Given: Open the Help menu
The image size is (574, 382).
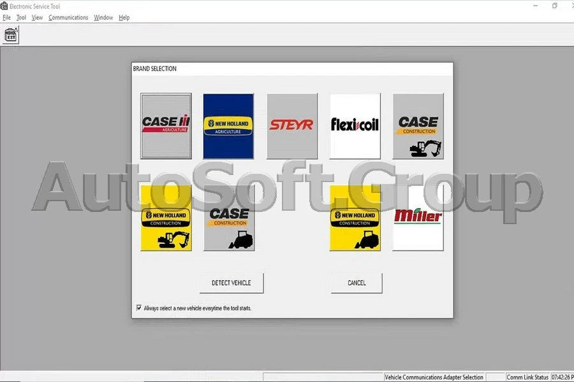Looking at the screenshot, I should tap(124, 17).
